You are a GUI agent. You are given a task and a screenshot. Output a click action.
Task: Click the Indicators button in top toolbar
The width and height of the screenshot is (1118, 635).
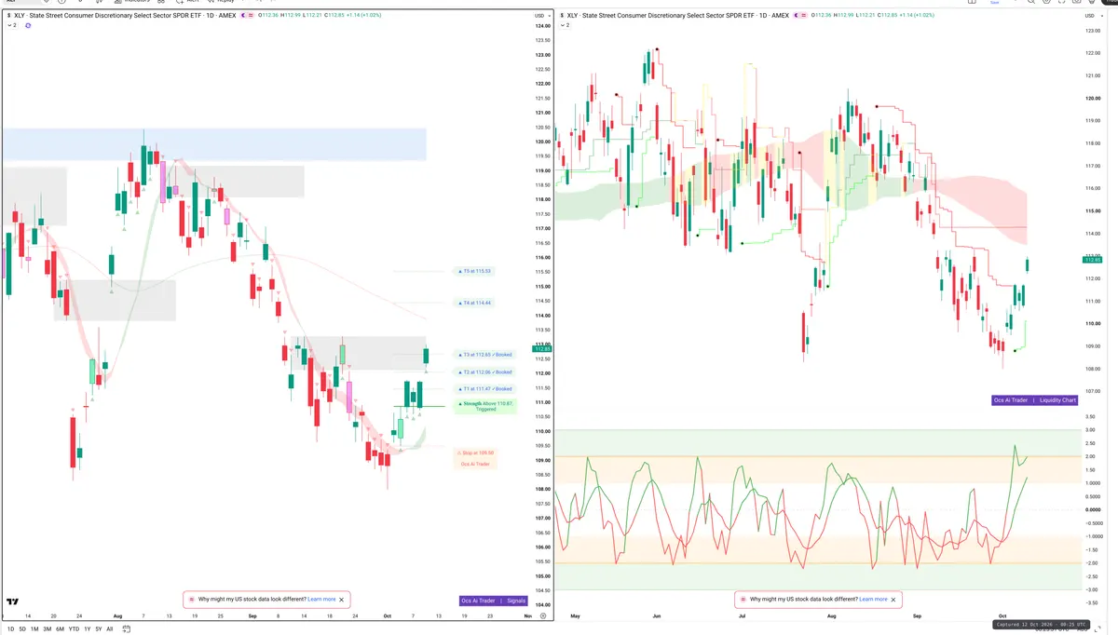click(x=132, y=3)
